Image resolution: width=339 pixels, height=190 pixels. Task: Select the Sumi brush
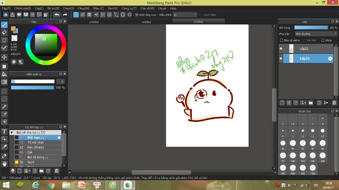38,162
